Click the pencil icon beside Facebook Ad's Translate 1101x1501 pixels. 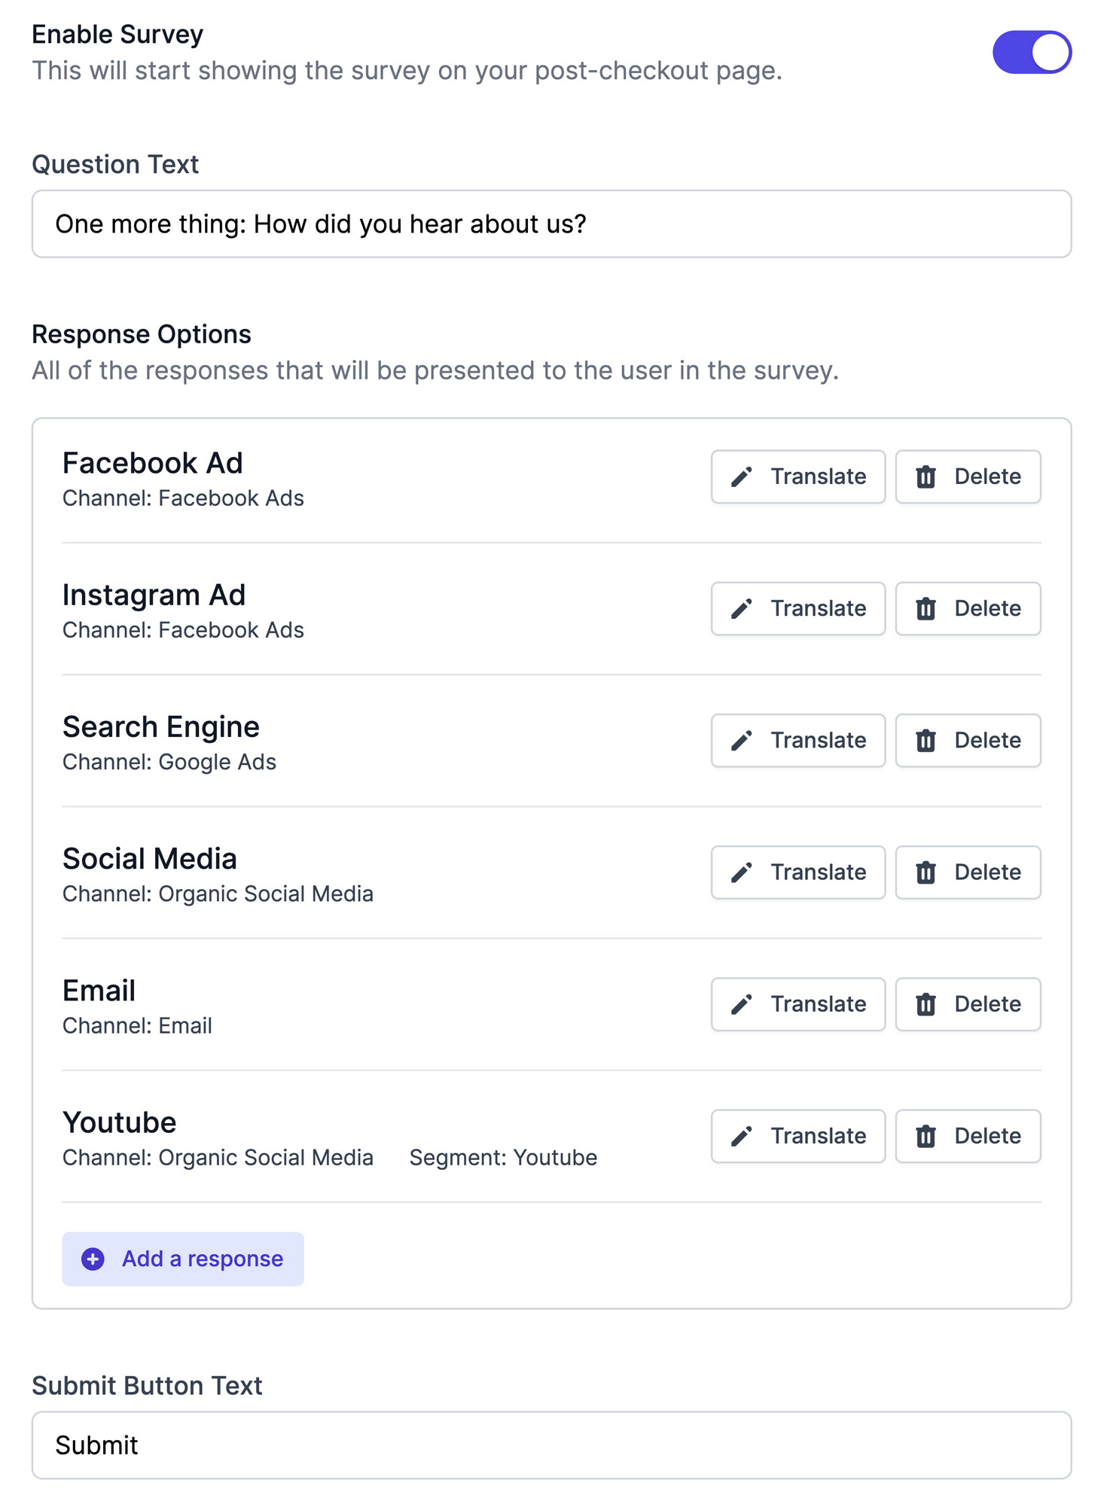741,476
